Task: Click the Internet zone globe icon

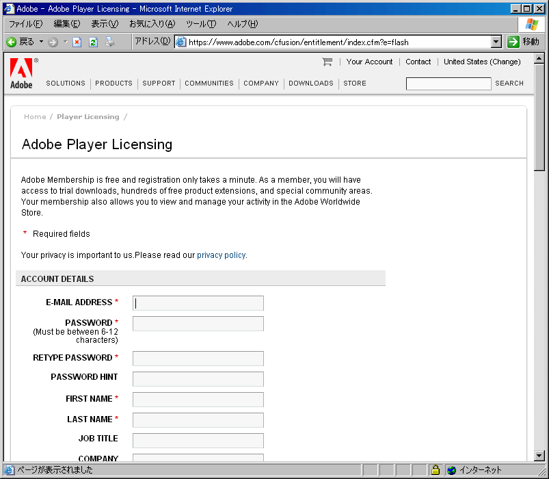Action: tap(452, 470)
